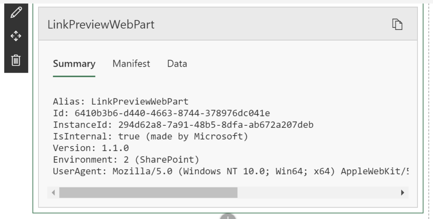Select the move web part arrows icon
Viewport: 433px width, 219px height.
(16, 36)
